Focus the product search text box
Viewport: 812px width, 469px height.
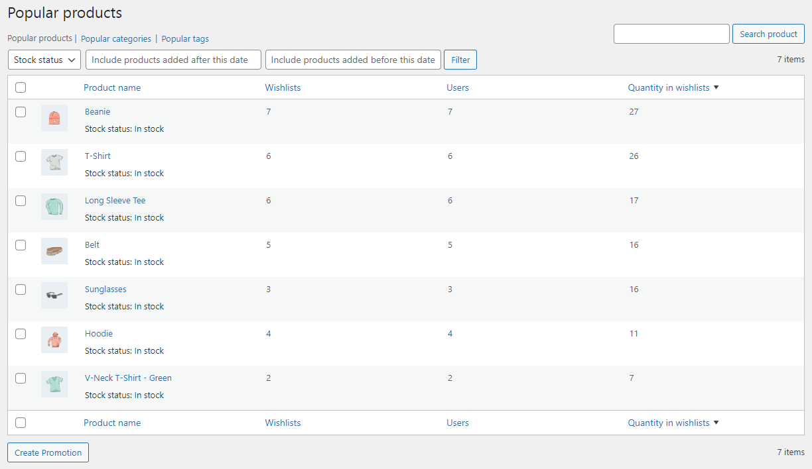pyautogui.click(x=671, y=34)
